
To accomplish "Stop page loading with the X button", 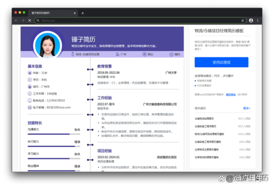I will [30, 20].
